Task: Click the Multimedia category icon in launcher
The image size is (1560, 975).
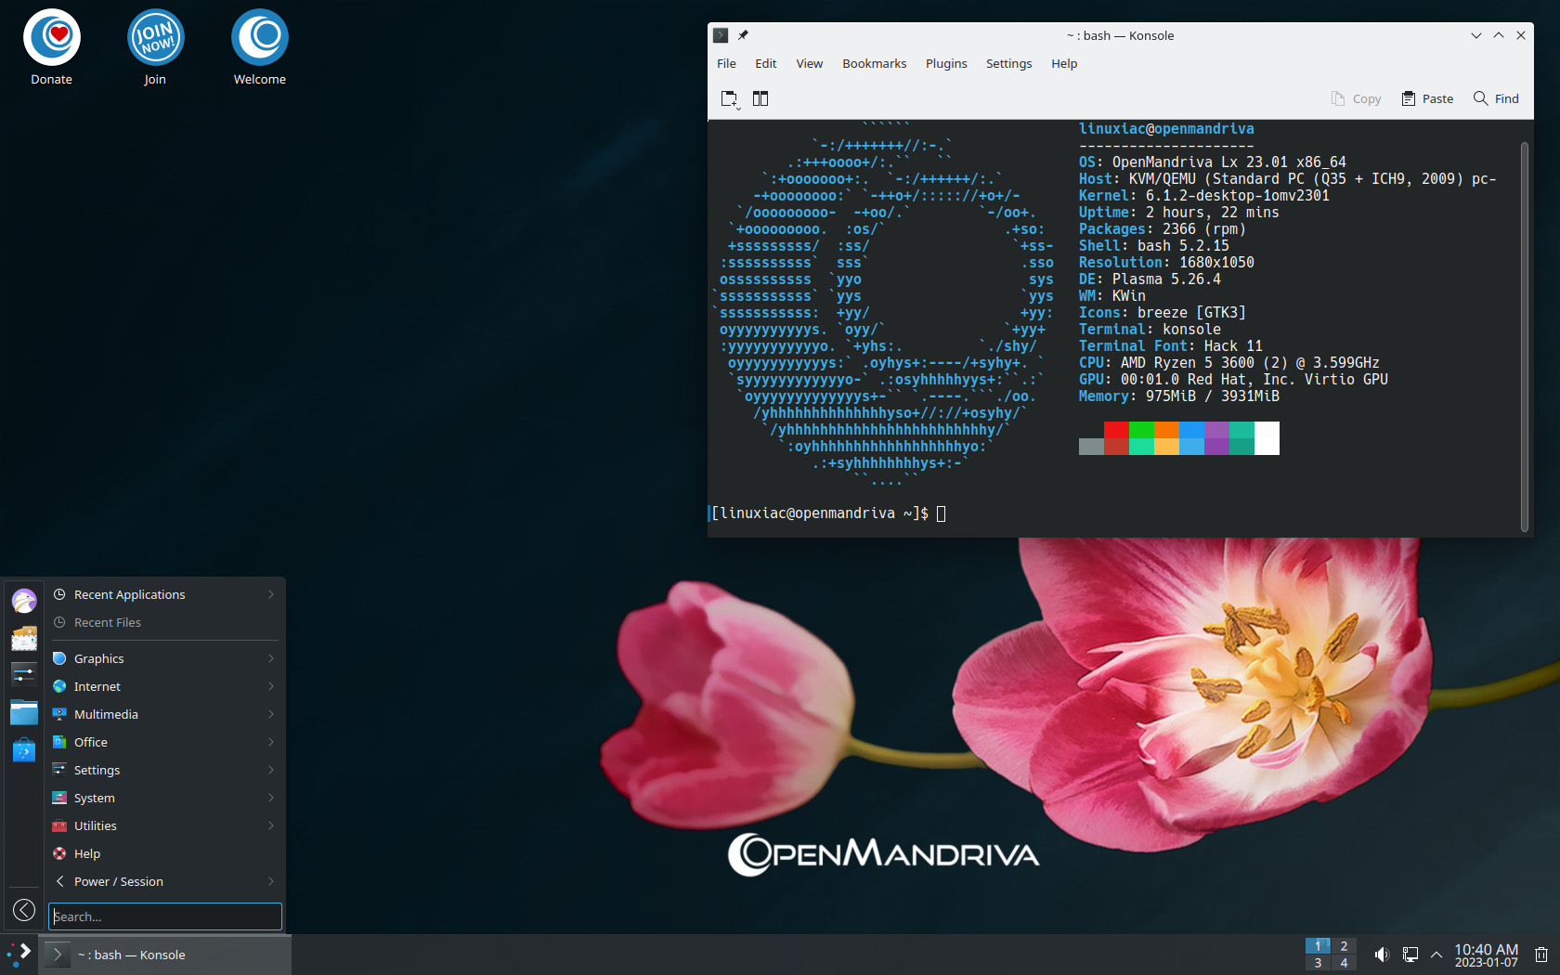Action: [x=59, y=714]
